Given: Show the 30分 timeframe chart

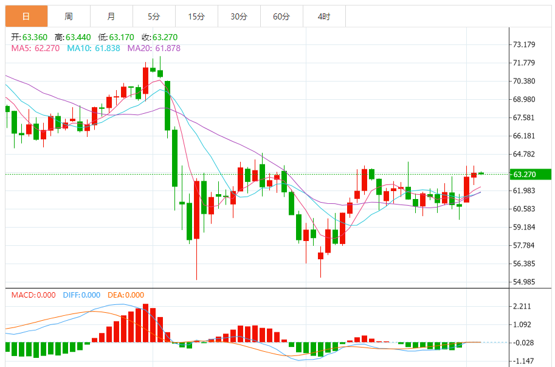Looking at the screenshot, I should point(239,16).
